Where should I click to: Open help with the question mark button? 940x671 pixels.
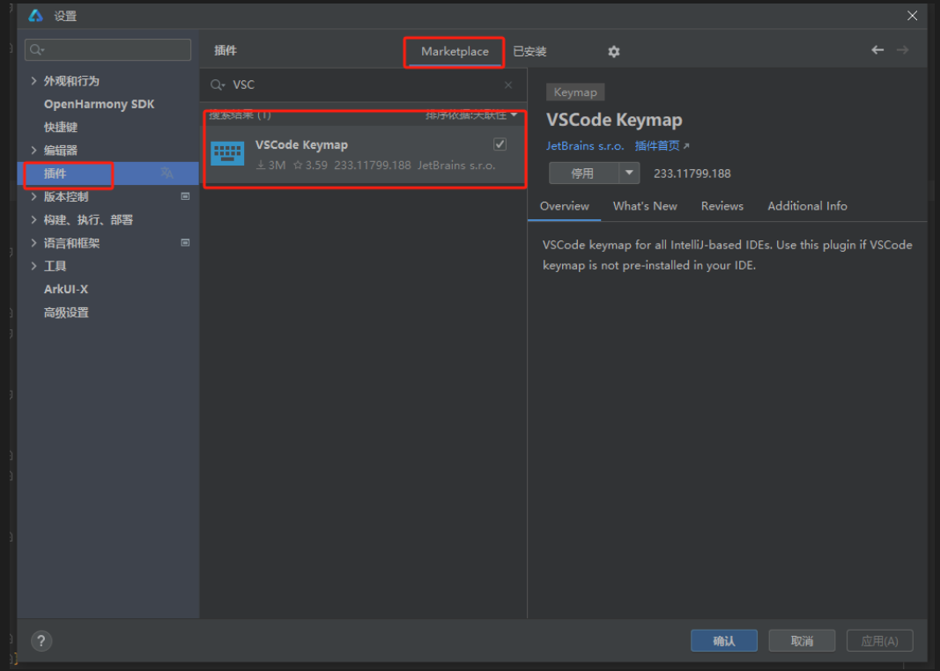pos(41,641)
